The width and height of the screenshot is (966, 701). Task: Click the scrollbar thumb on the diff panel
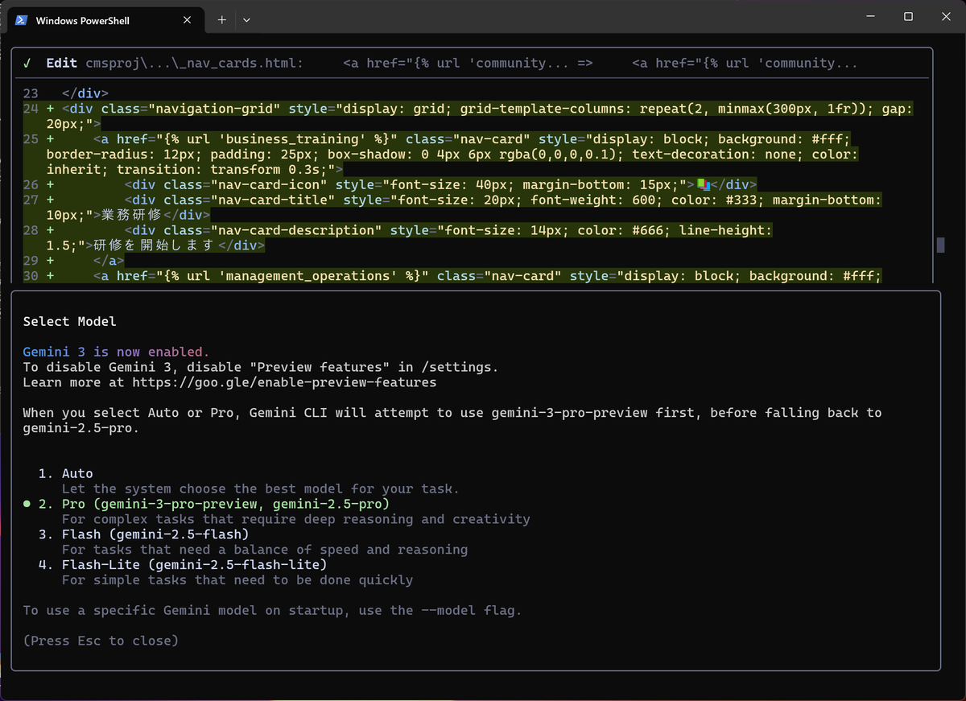[940, 244]
